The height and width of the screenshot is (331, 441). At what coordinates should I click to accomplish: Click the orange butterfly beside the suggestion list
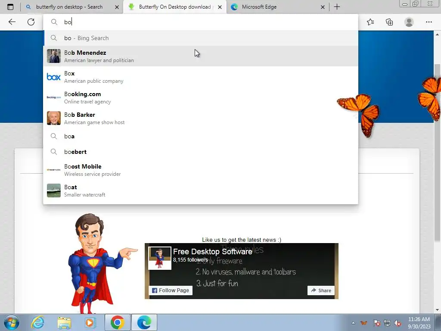pyautogui.click(x=359, y=115)
